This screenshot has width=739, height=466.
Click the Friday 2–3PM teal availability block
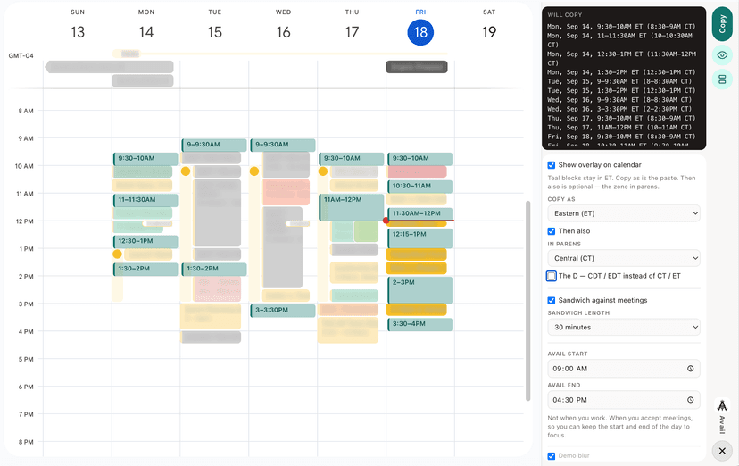[420, 290]
